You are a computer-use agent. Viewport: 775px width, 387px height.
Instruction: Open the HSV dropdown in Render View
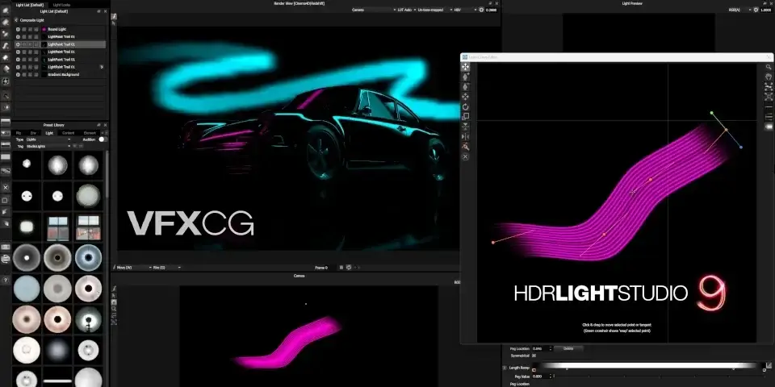tap(465, 10)
